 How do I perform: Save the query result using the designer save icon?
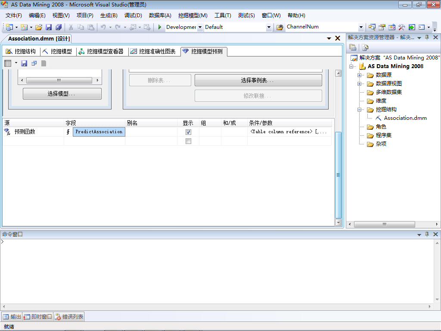point(24,63)
